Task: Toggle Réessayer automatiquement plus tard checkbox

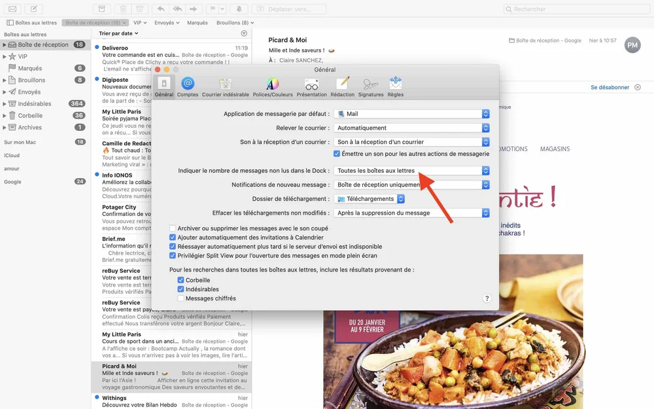Action: [172, 247]
